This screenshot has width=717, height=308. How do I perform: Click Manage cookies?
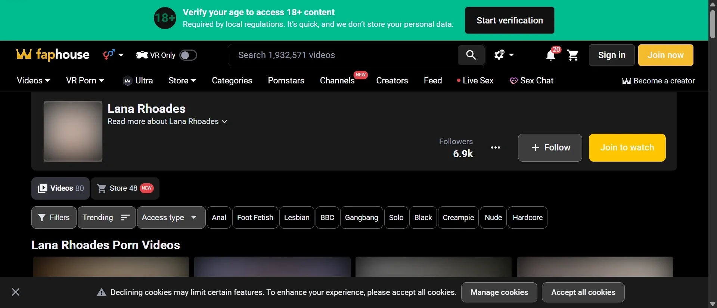click(499, 292)
